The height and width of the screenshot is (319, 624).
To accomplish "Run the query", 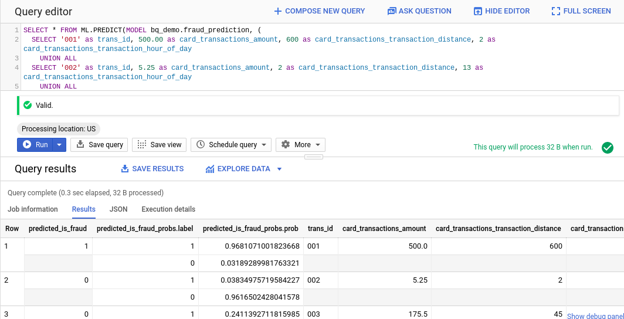I will [35, 145].
